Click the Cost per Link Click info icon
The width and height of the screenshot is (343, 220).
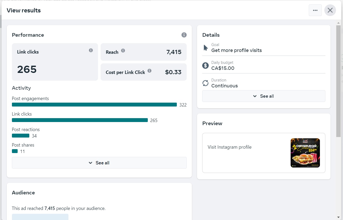149,71
